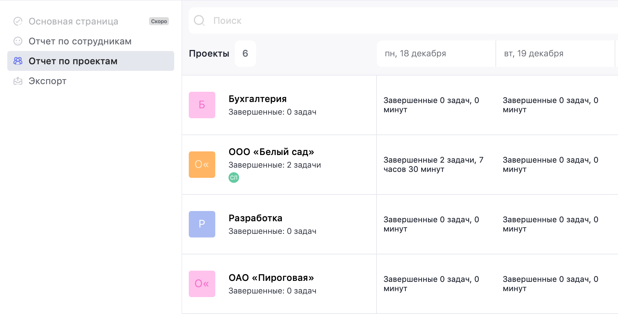Click the magnifying glass search icon
Image resolution: width=618 pixels, height=314 pixels.
pyautogui.click(x=199, y=21)
